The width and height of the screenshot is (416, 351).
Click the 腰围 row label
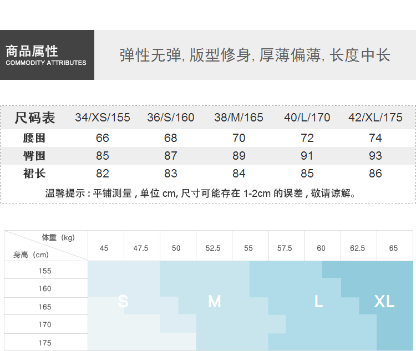point(34,138)
